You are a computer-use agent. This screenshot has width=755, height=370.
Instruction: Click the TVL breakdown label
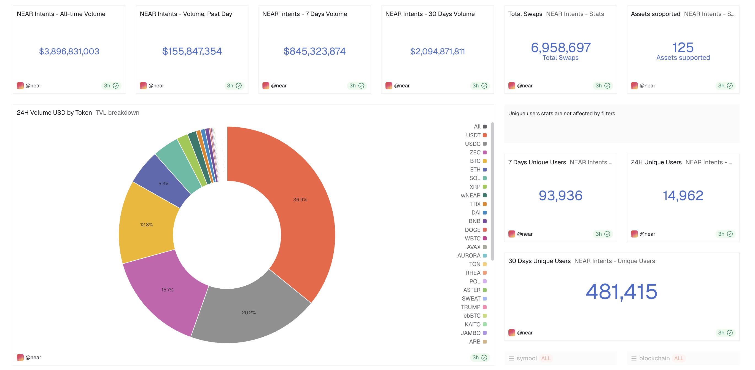tap(117, 112)
